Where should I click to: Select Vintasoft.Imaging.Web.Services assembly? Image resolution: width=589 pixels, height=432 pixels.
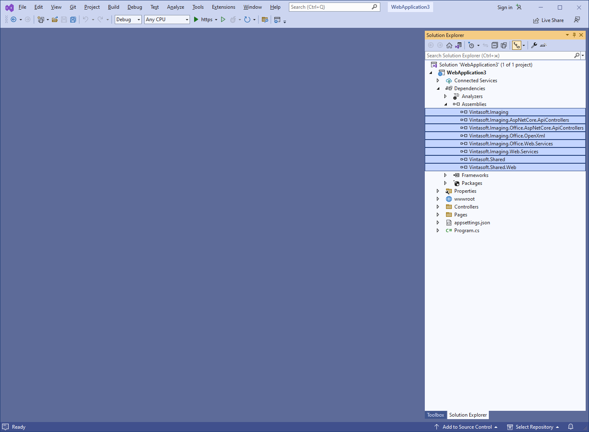click(505, 152)
